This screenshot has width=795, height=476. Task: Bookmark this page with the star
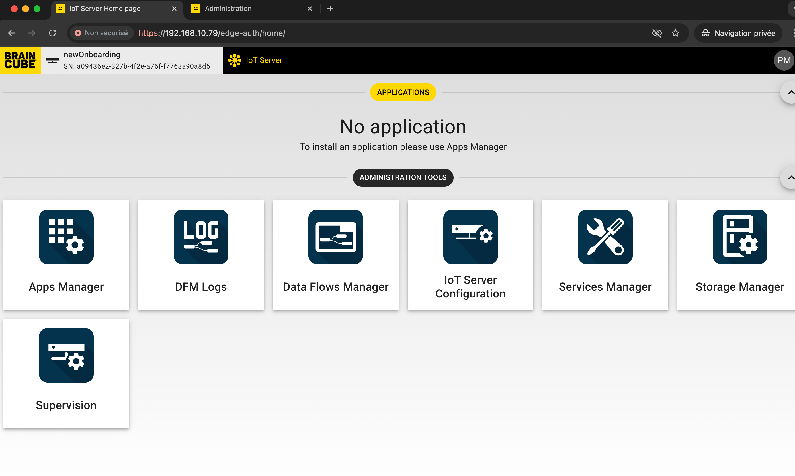pos(675,33)
